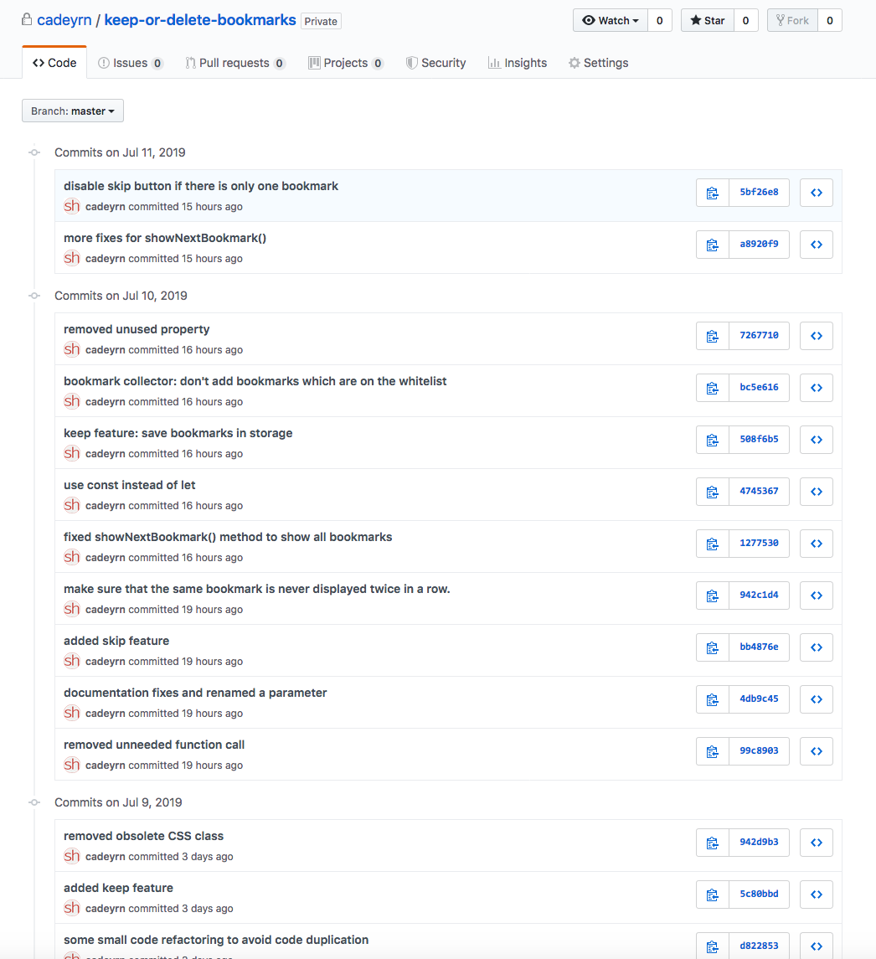Browse repository at commit bb4876e
The image size is (876, 959).
click(x=817, y=647)
